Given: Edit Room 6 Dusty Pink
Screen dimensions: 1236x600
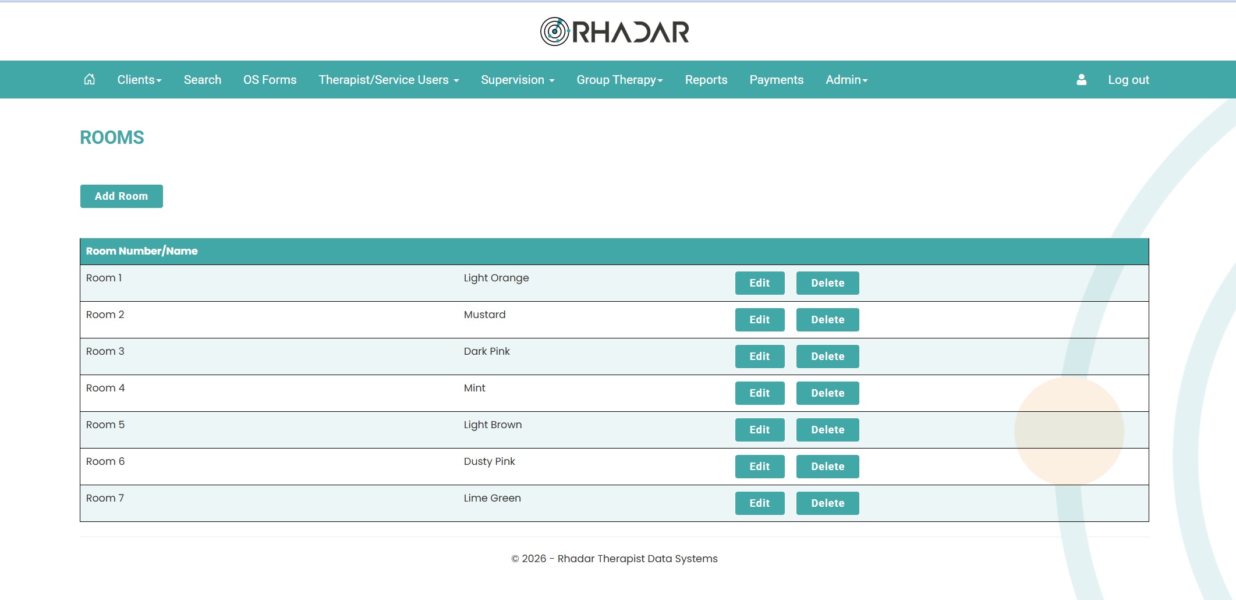Looking at the screenshot, I should click(760, 467).
